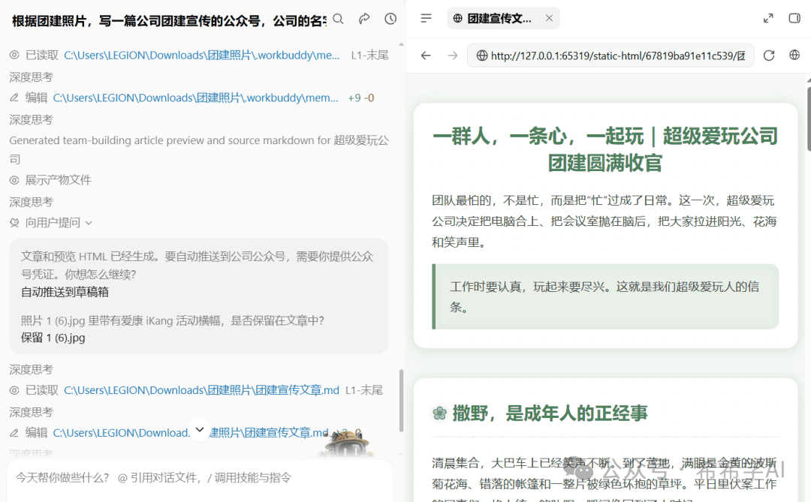Click the L1-末尾 label on first row
811x502 pixels.
369,56
